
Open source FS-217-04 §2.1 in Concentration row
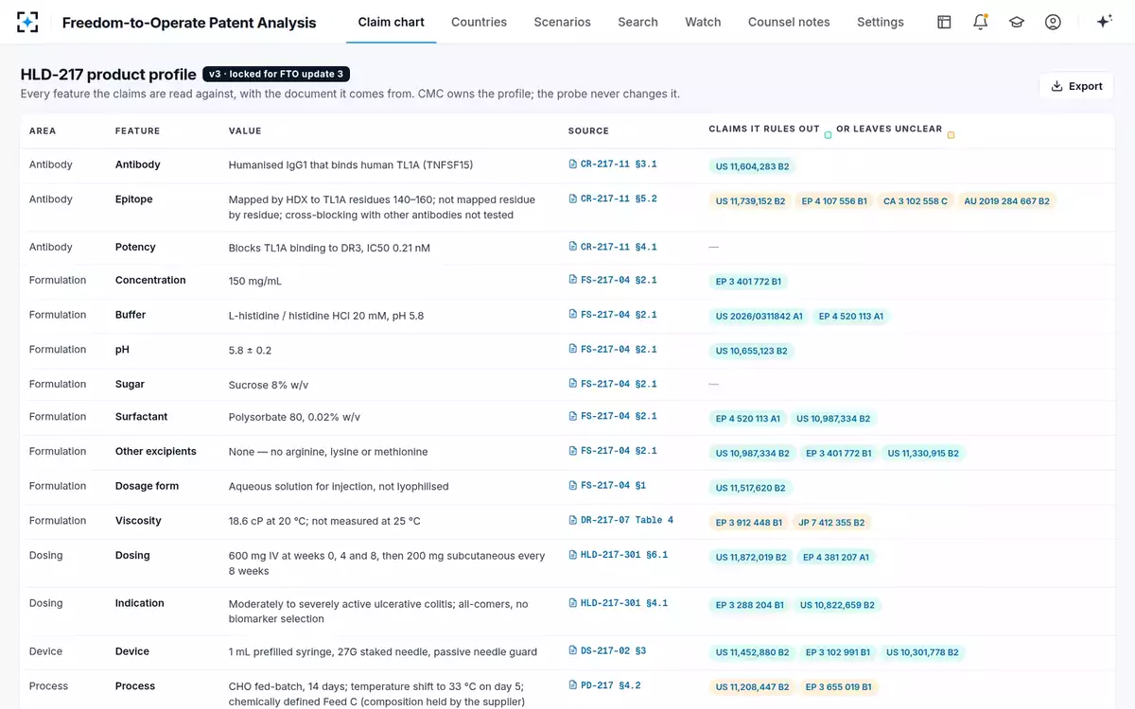pyautogui.click(x=613, y=280)
